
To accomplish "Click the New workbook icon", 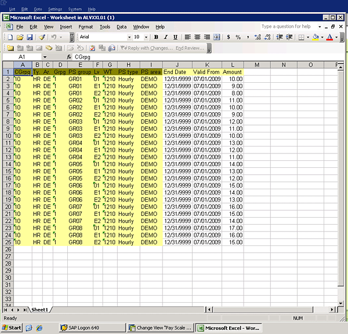I will point(9,37).
